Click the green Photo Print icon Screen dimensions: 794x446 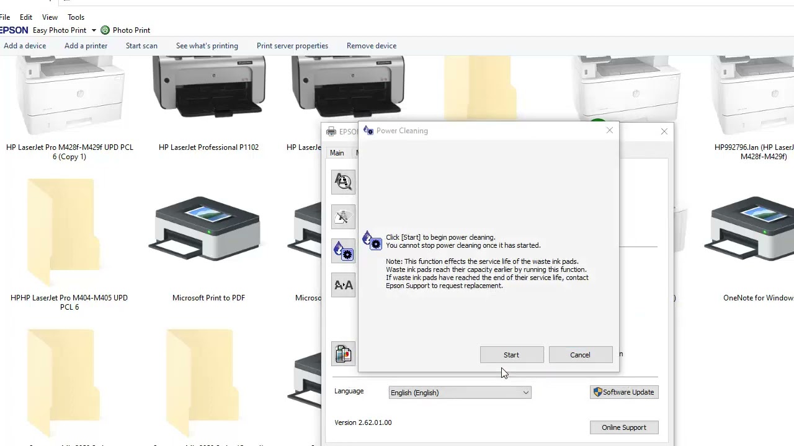[x=105, y=30]
